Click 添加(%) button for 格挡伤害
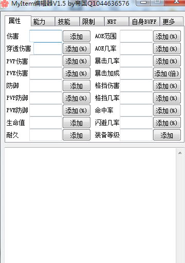The image size is (185, 263). pos(167,85)
